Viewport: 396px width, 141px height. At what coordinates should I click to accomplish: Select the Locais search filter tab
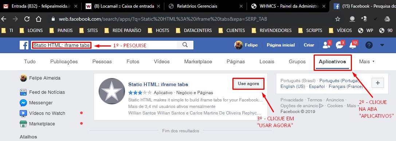(267, 62)
